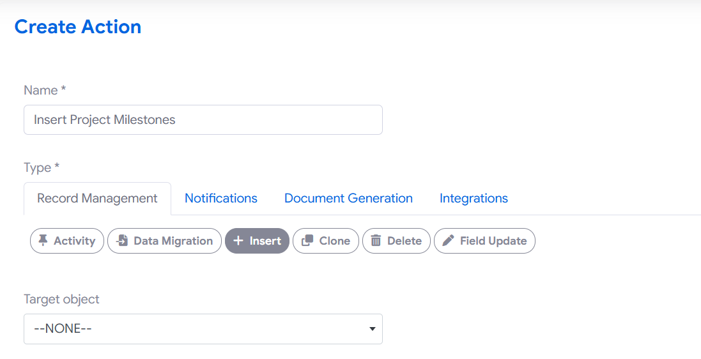Click the Delete trash icon
701x359 pixels.
[376, 241]
